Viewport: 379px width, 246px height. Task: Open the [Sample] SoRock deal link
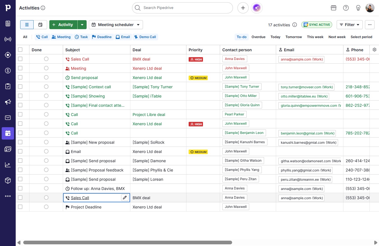click(x=149, y=142)
